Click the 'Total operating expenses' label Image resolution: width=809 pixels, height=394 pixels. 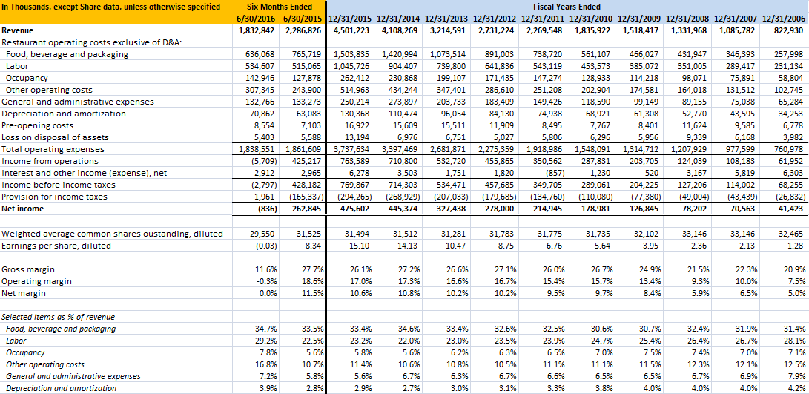(53, 150)
